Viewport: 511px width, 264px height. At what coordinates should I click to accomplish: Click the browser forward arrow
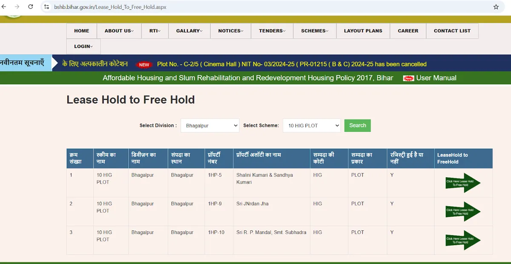[x=17, y=7]
